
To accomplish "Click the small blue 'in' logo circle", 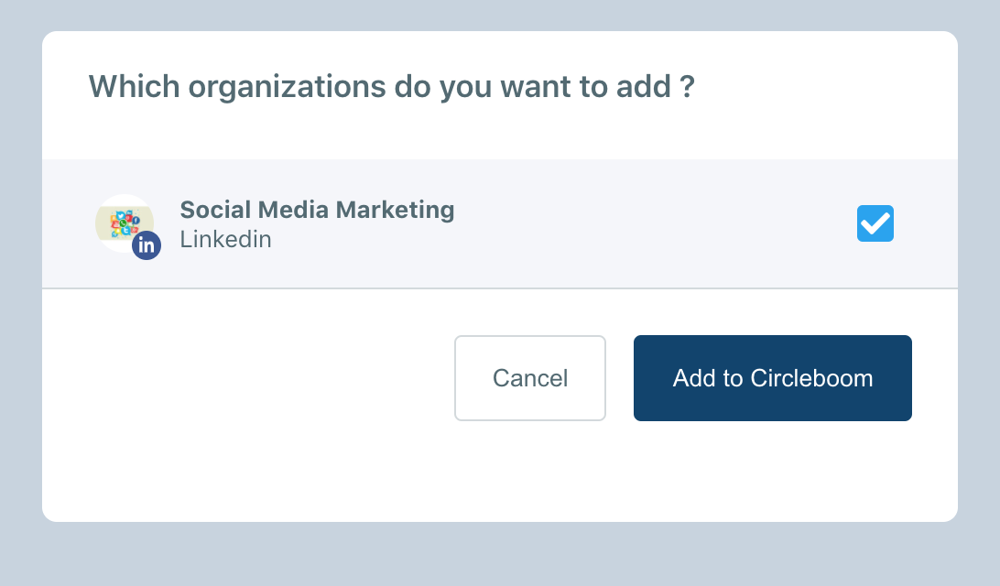I will click(146, 245).
